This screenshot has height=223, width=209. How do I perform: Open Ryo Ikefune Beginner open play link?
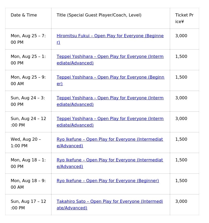[x=108, y=181]
